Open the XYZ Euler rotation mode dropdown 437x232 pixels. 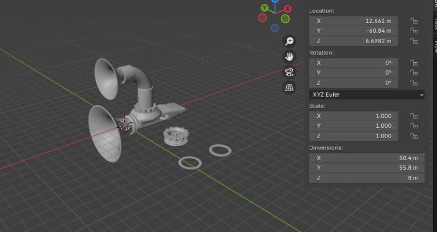click(367, 94)
